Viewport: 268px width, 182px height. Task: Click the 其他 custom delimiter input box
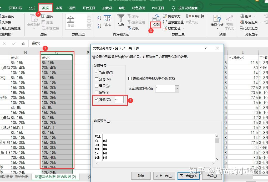click(119, 100)
